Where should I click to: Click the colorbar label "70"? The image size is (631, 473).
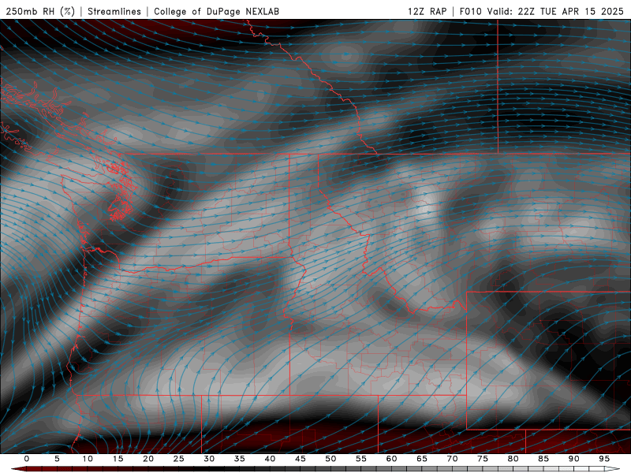click(x=452, y=459)
